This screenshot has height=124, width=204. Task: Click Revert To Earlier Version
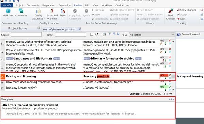pyautogui.click(x=150, y=15)
